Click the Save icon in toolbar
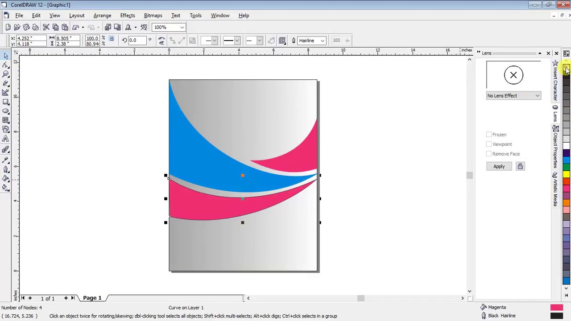 point(26,27)
